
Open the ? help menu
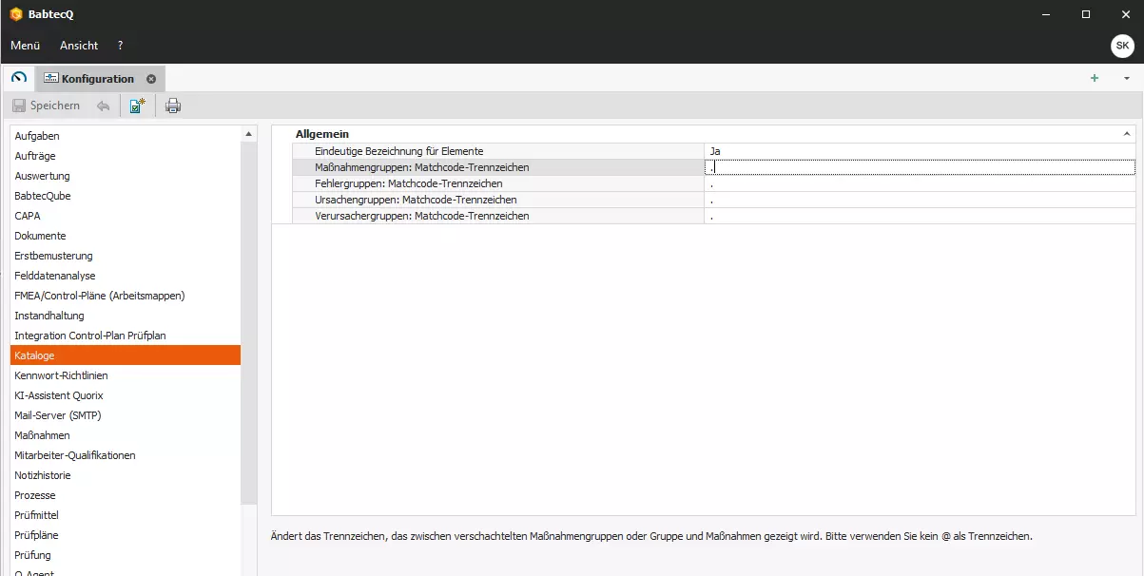coord(120,46)
